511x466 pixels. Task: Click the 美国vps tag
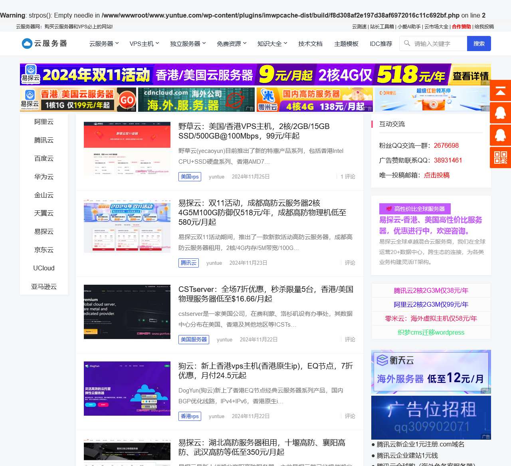[190, 176]
